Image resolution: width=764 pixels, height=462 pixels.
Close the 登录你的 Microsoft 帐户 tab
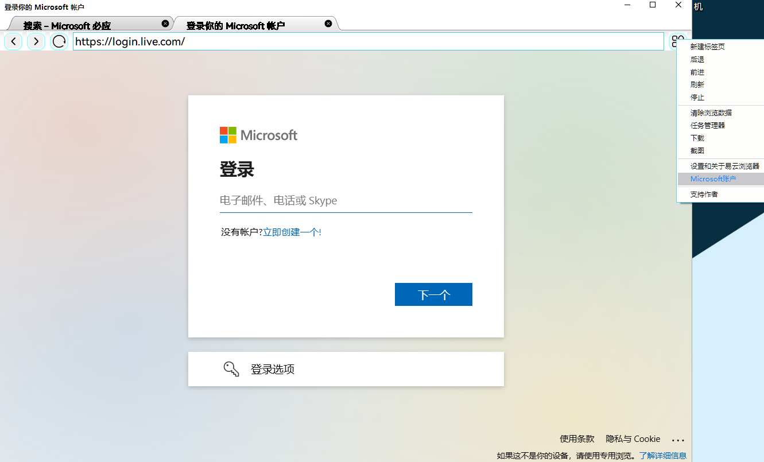coord(328,24)
